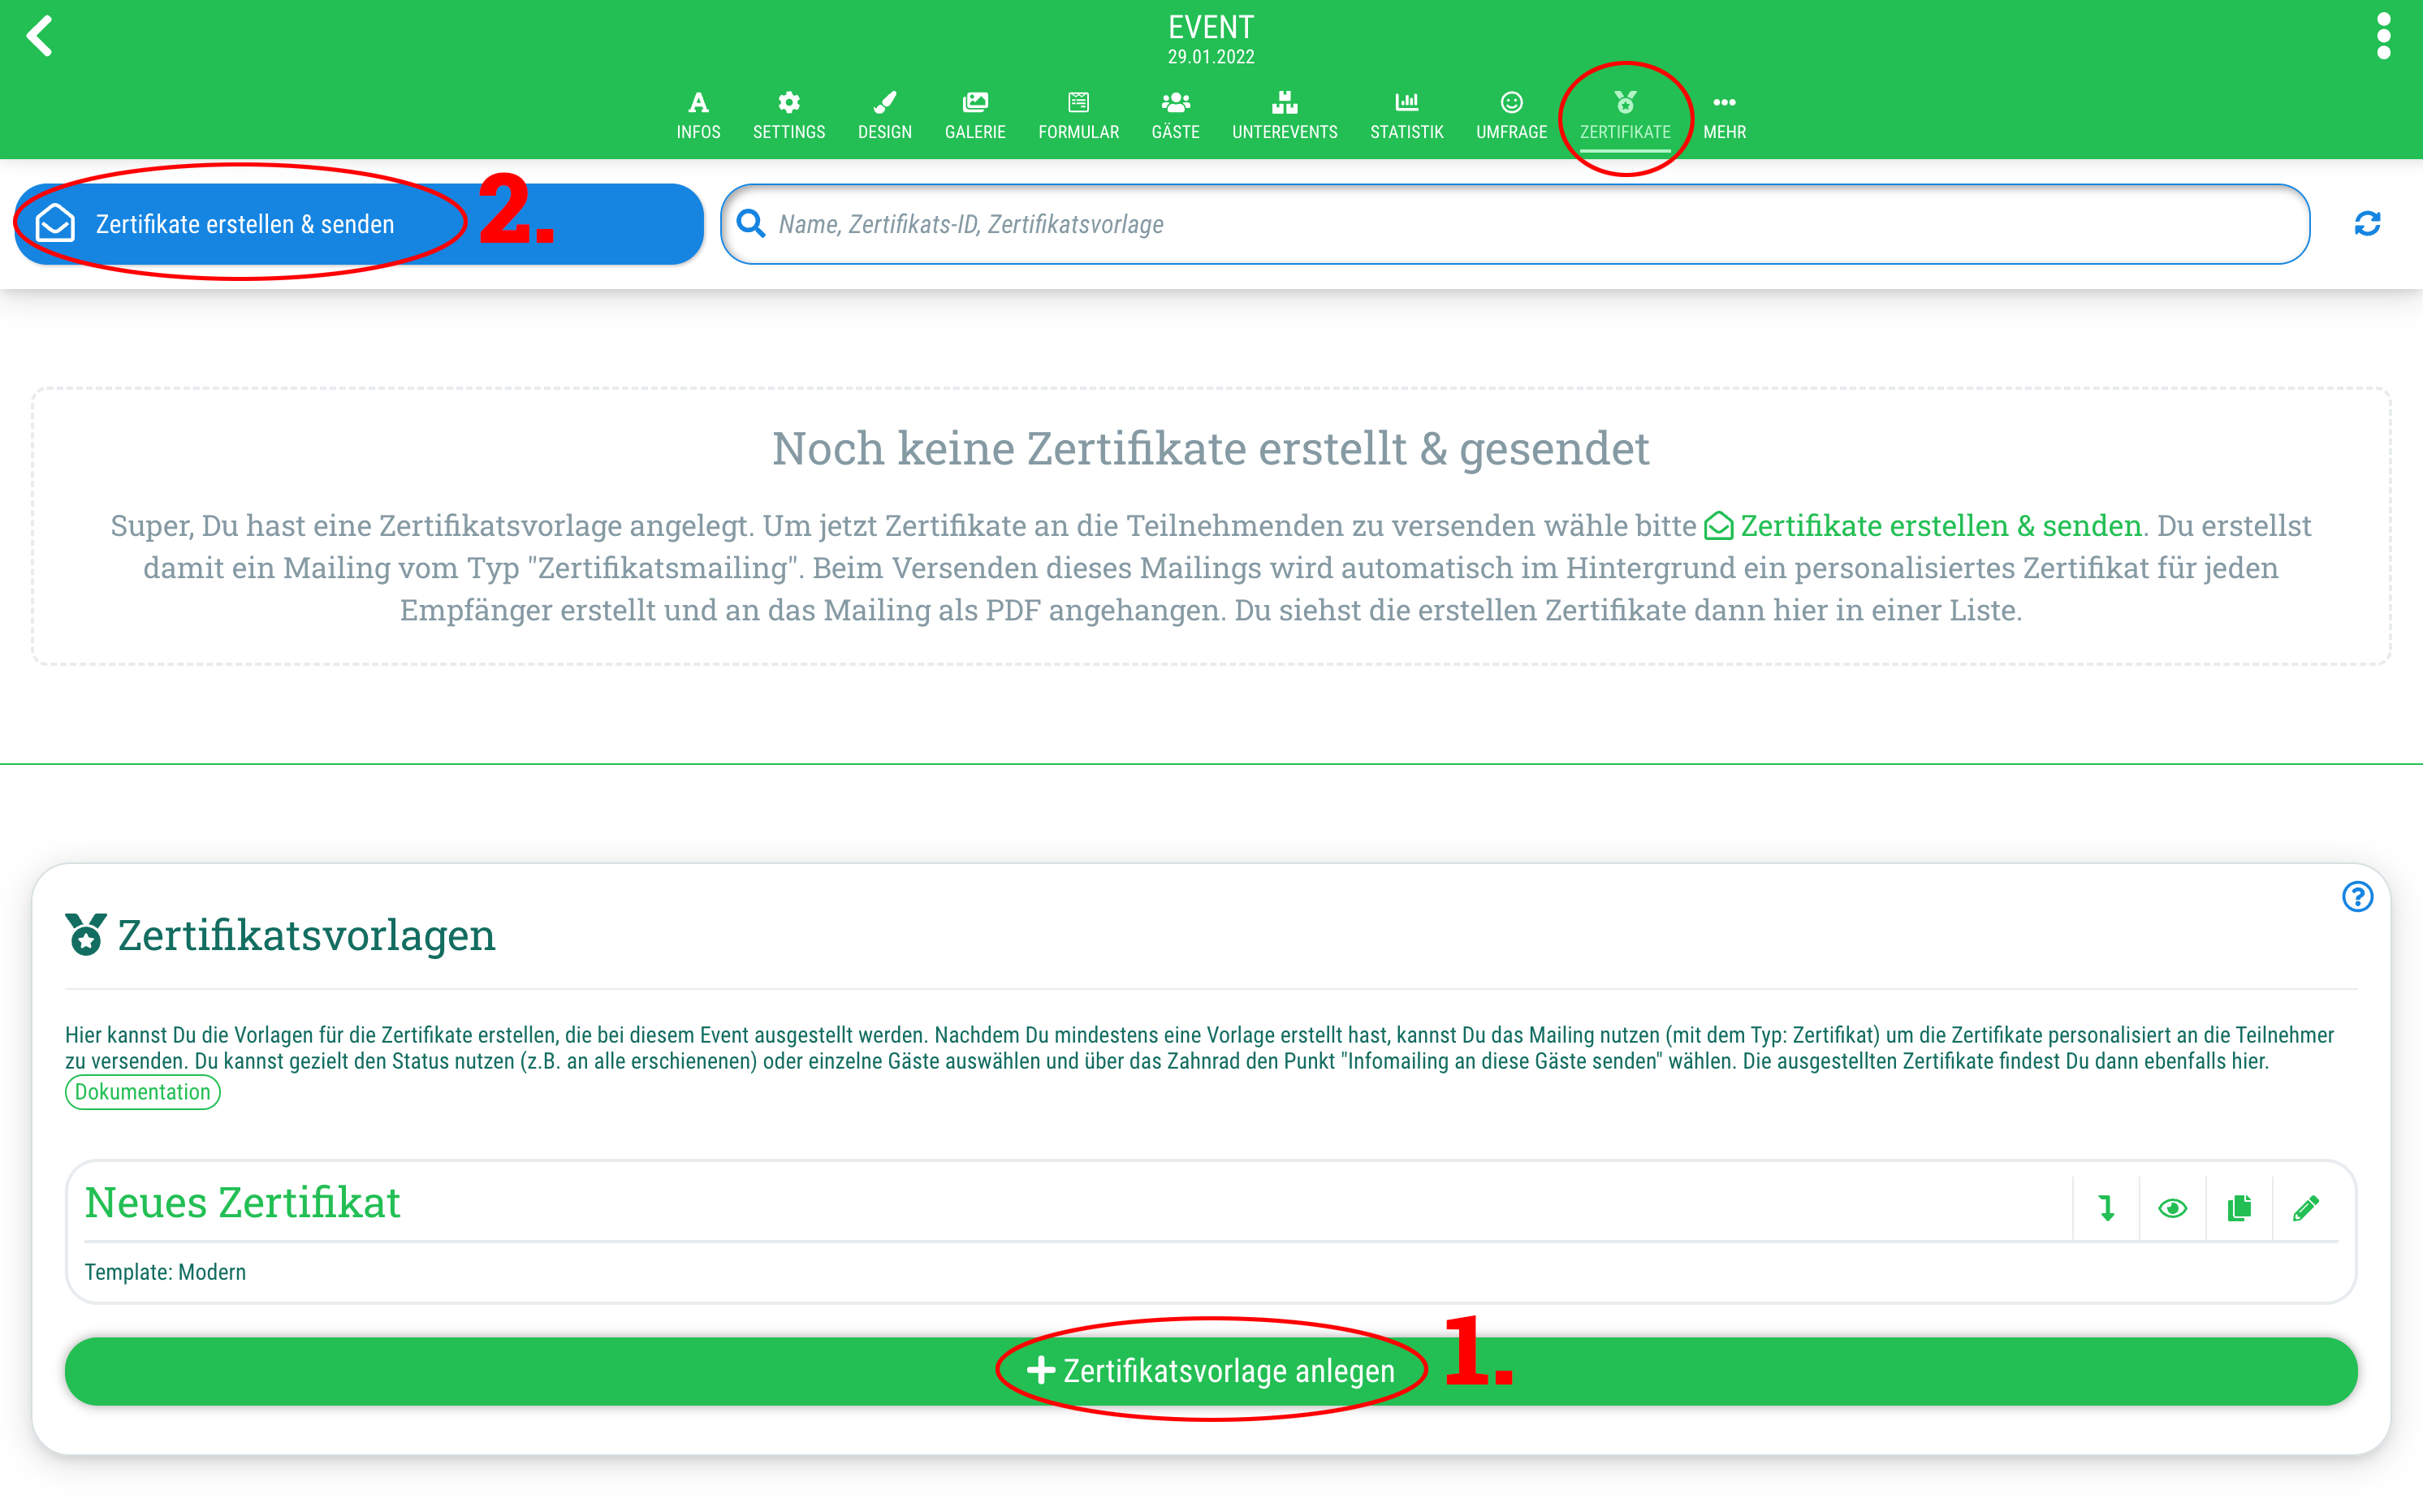Expand the Mehr menu
Viewport: 2423px width, 1512px height.
[x=1724, y=115]
